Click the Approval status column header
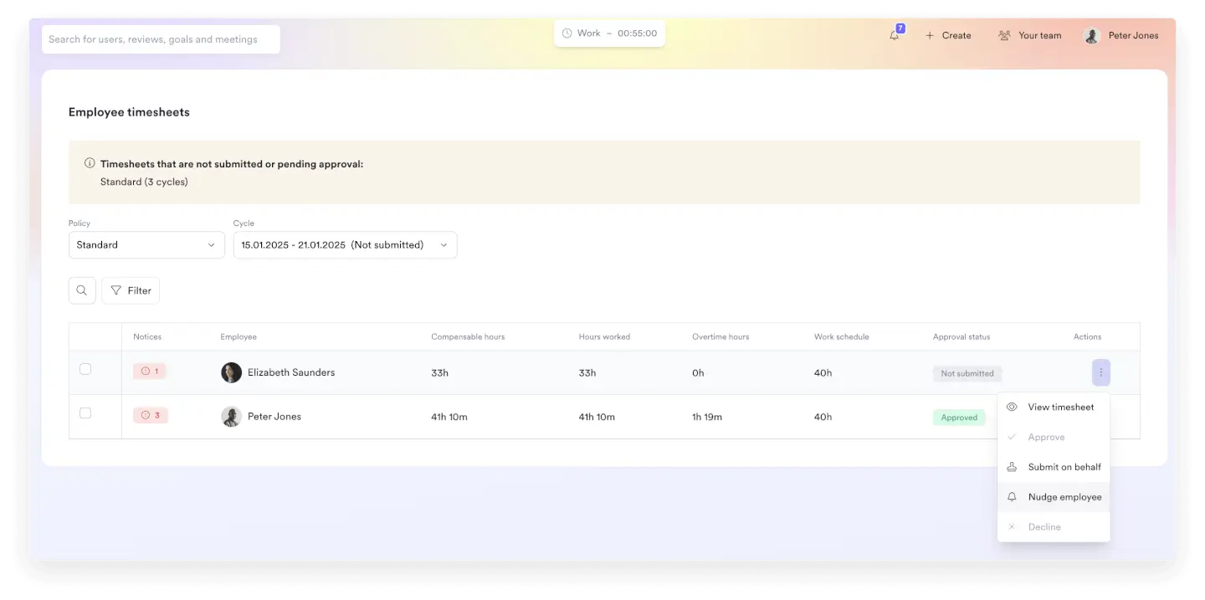Image resolution: width=1205 pixels, height=600 pixels. coord(961,337)
